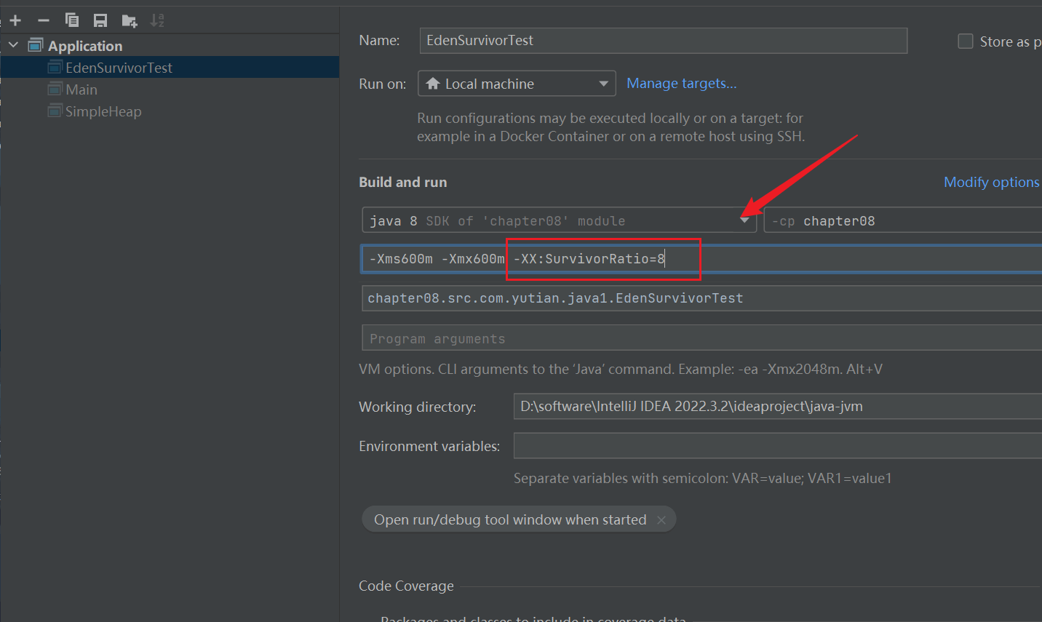Remove the Open run/debug tool window chip

click(661, 519)
